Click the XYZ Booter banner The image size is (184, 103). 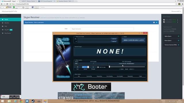pos(91,87)
